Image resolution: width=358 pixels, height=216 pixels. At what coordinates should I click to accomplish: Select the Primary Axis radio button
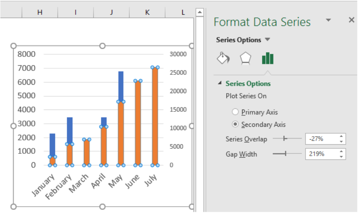[235, 112]
